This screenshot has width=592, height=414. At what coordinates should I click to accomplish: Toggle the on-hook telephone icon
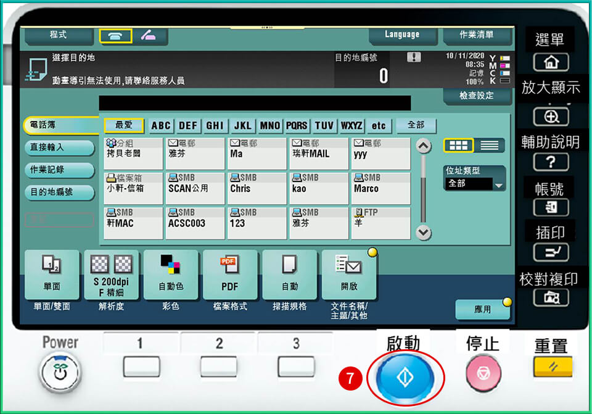coord(115,35)
